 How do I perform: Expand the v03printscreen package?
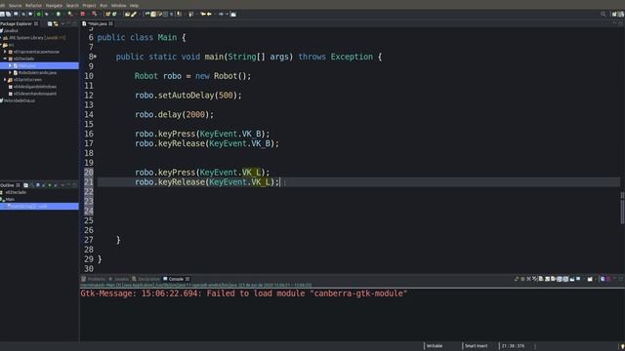tap(5, 80)
